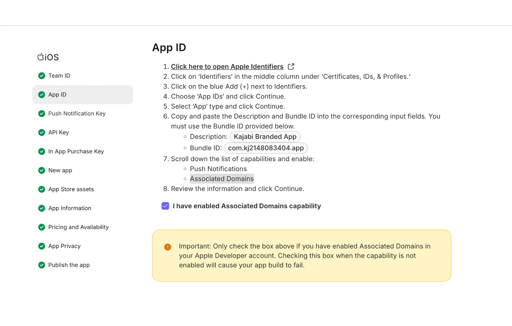Select the Bundle ID pill com.kj2148083404.app
512x326 pixels.
[266, 148]
